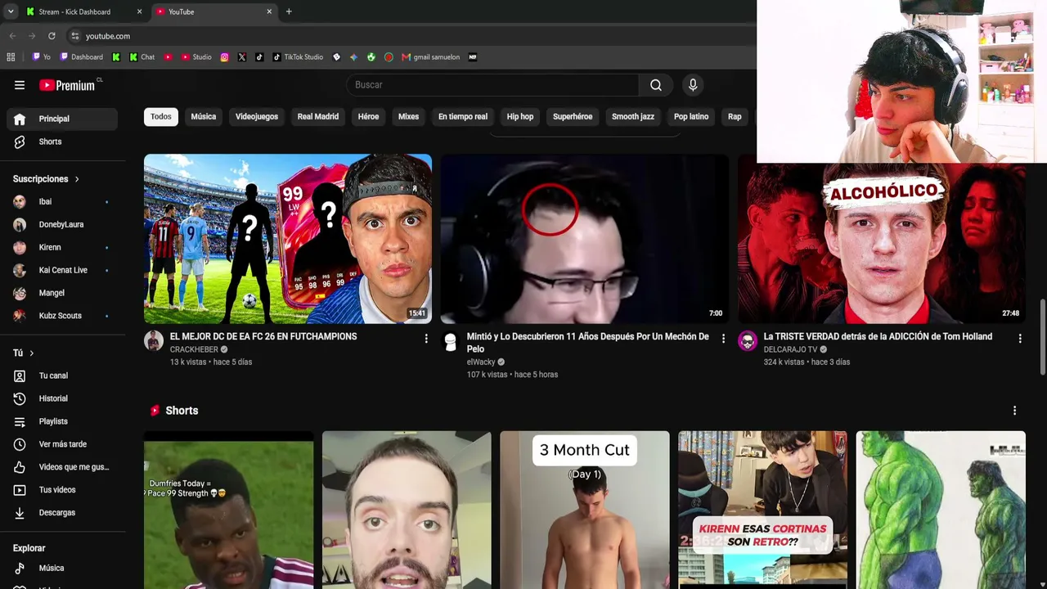Open the Mangel subscription channel
The width and height of the screenshot is (1047, 589).
point(62,293)
